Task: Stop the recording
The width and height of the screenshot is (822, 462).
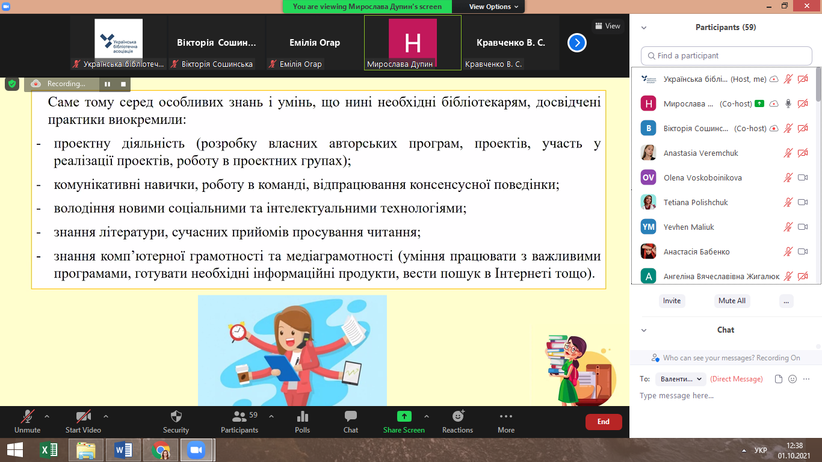Action: 123,84
